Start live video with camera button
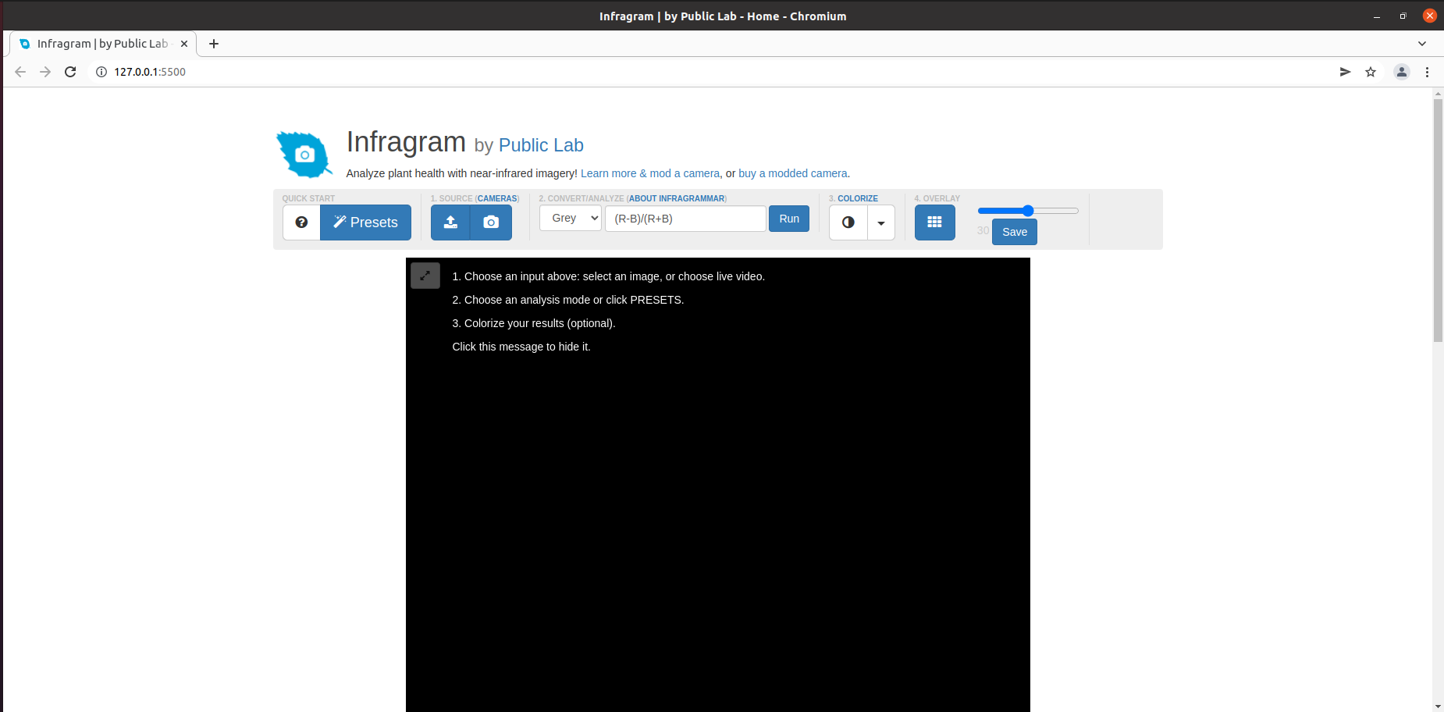 coord(491,222)
